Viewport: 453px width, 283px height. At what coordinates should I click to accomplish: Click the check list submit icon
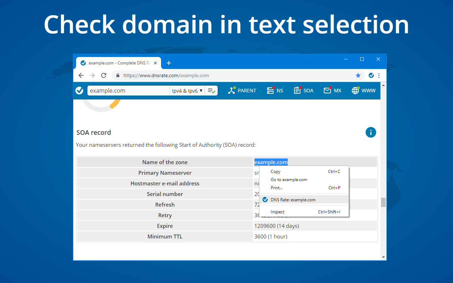click(x=211, y=91)
